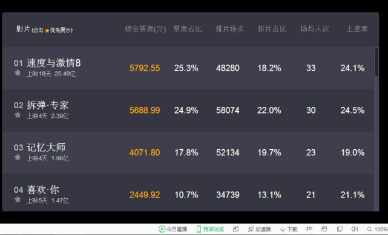Click screening count 52134
388x235 pixels.
pos(228,152)
